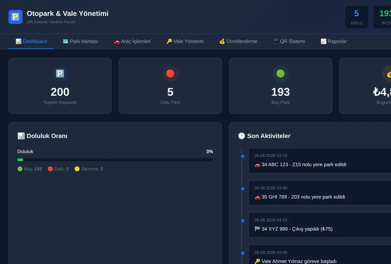The image size is (391, 264).
Task: Click the red circle Dolu Park icon
Action: tap(170, 74)
